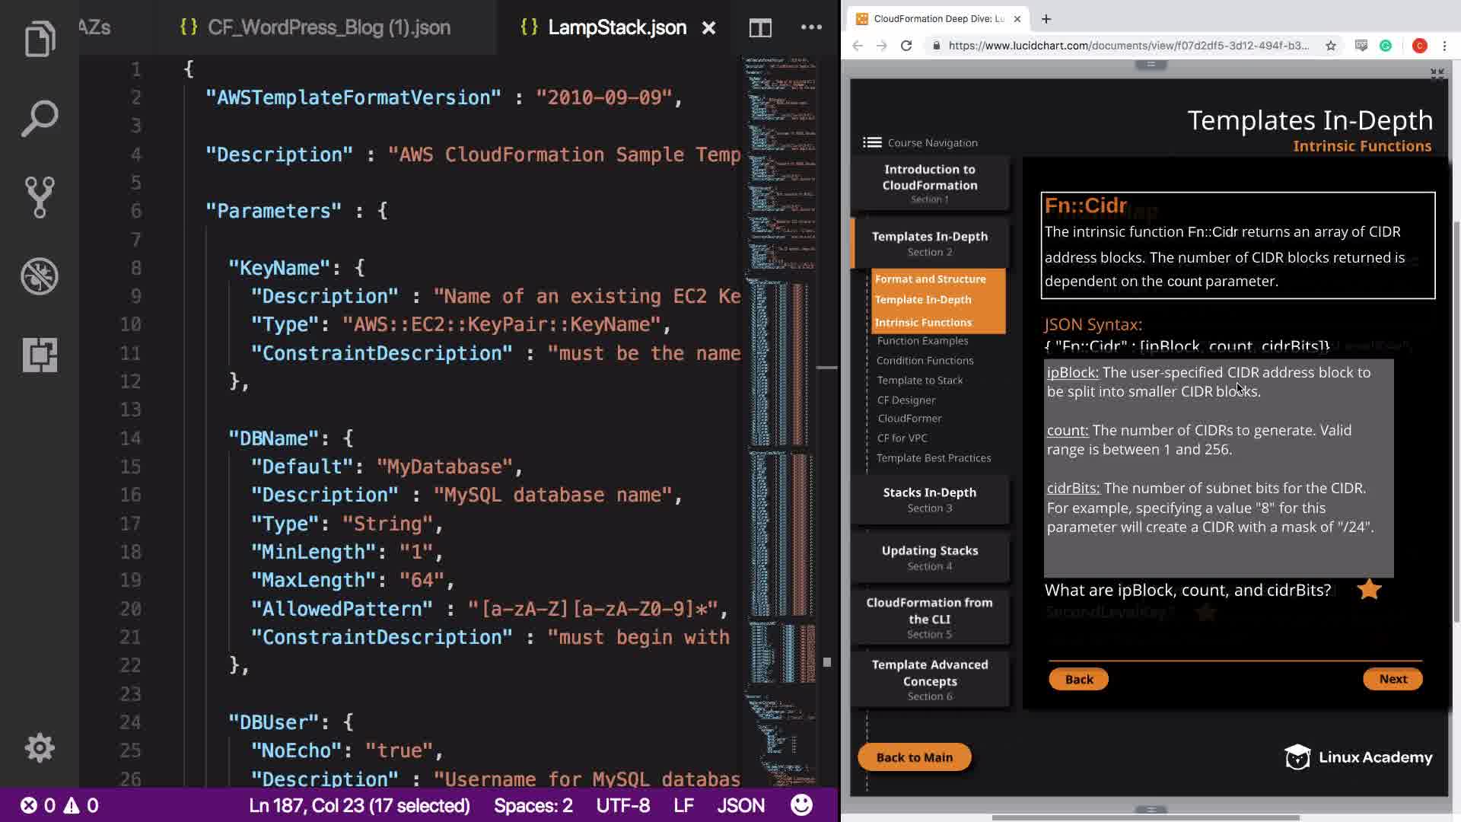Screen dimensions: 1461x822
Task: Click the split editor icon
Action: pyautogui.click(x=760, y=28)
